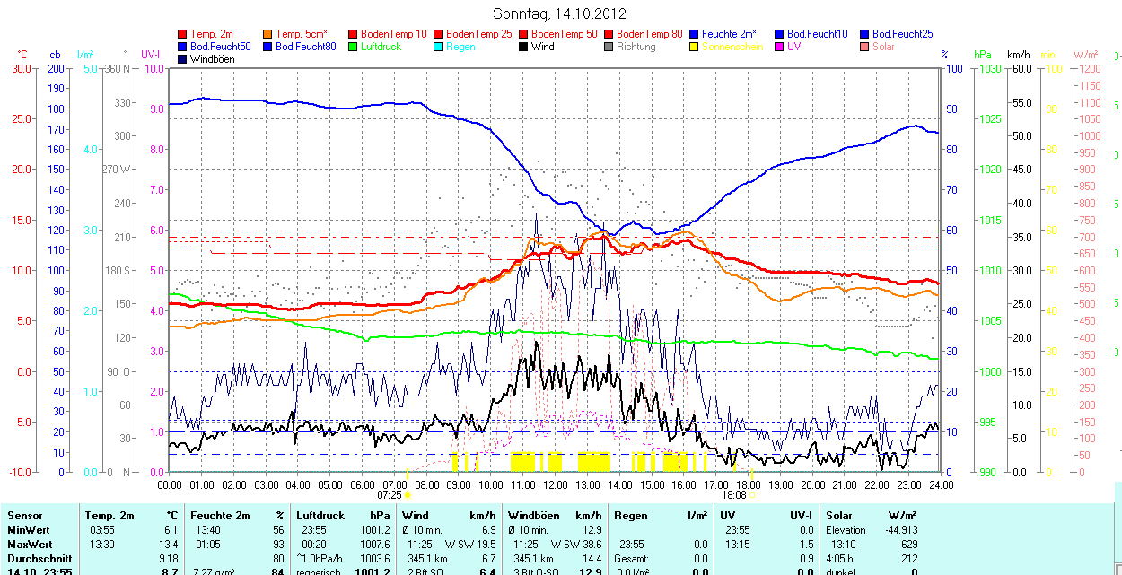Select the cyan Regen legend swatch
The image size is (1122, 575).
(x=439, y=47)
